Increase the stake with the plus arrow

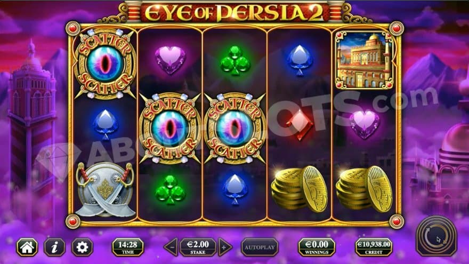pos(224,247)
